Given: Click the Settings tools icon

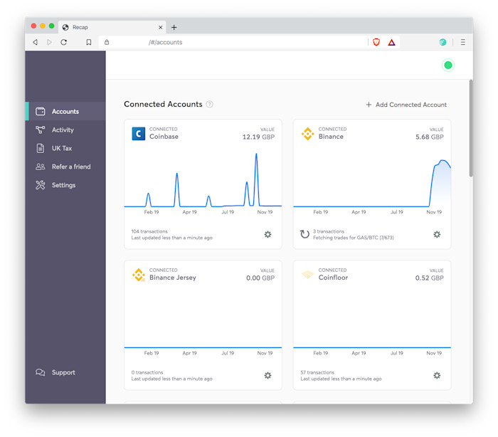Looking at the screenshot, I should tap(41, 185).
